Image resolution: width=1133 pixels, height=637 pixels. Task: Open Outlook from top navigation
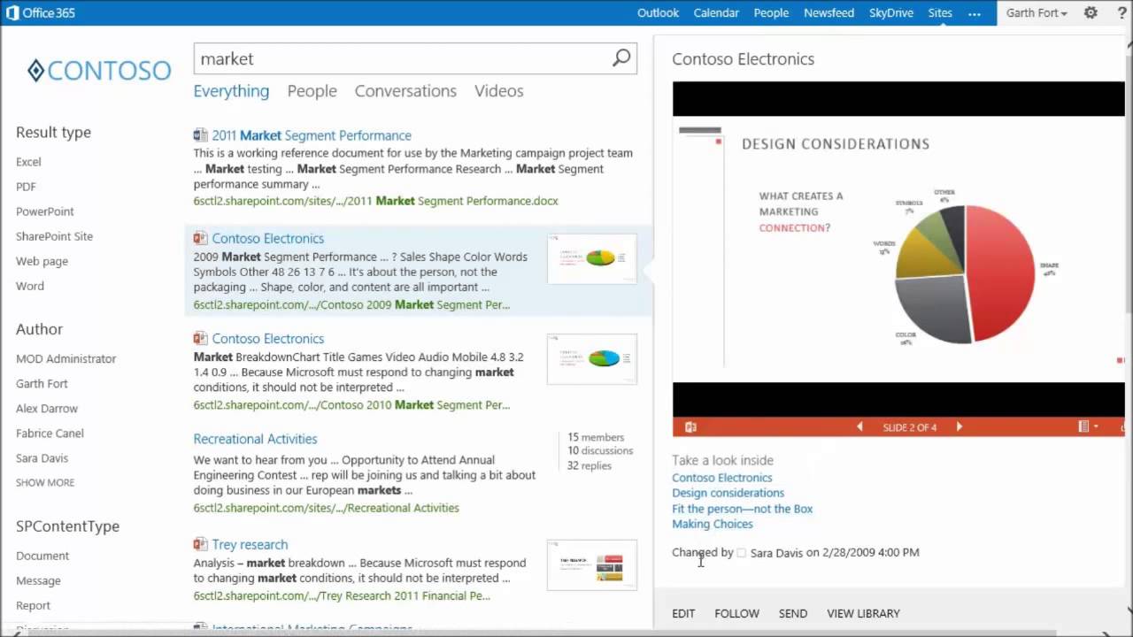658,12
